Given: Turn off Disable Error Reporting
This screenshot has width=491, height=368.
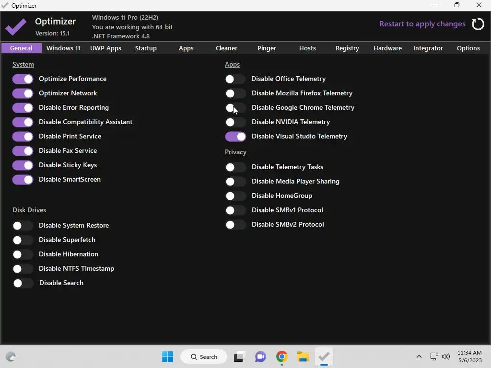Looking at the screenshot, I should pyautogui.click(x=23, y=108).
